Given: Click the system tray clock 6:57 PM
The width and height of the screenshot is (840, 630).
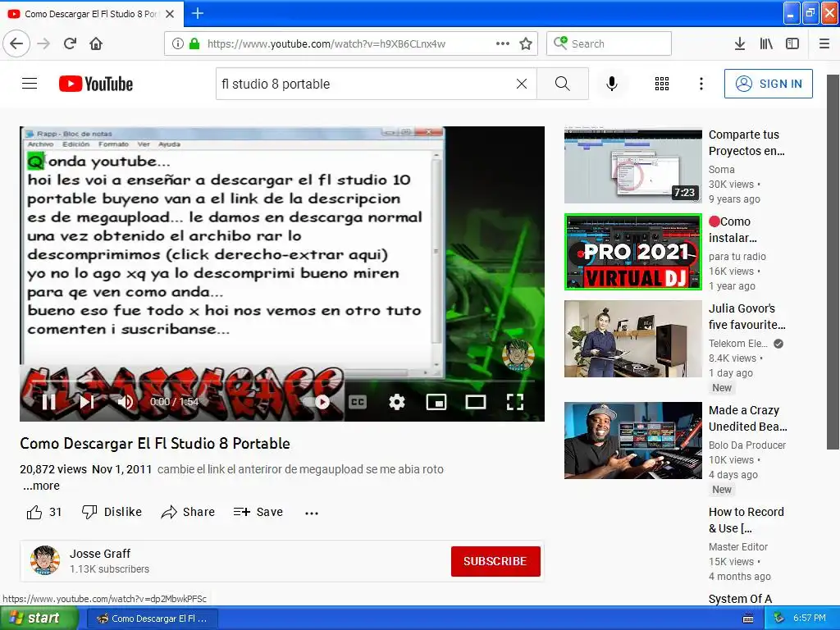Looking at the screenshot, I should (810, 619).
